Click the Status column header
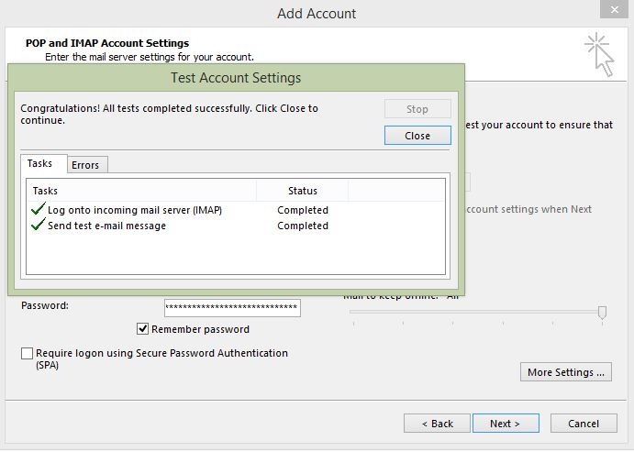The width and height of the screenshot is (634, 452). [x=303, y=191]
